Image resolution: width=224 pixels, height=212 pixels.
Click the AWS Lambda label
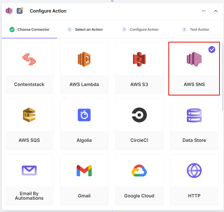click(84, 84)
